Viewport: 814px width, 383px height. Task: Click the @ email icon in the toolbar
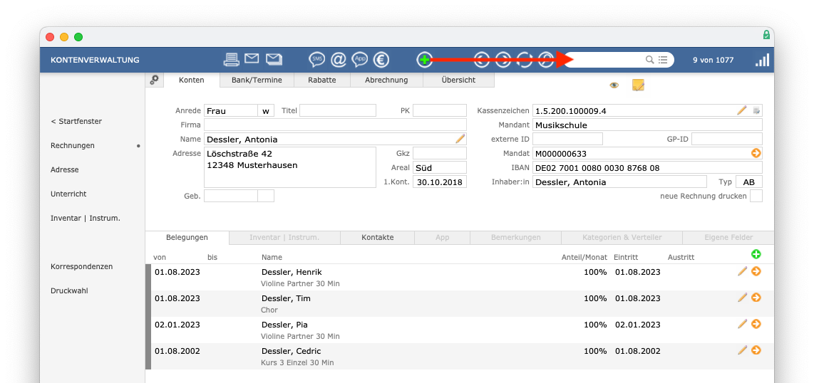(339, 60)
